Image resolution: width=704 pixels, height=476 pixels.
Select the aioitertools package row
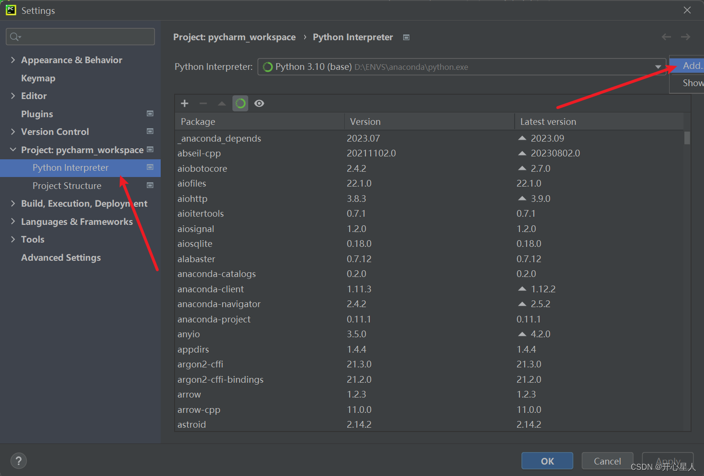point(429,213)
